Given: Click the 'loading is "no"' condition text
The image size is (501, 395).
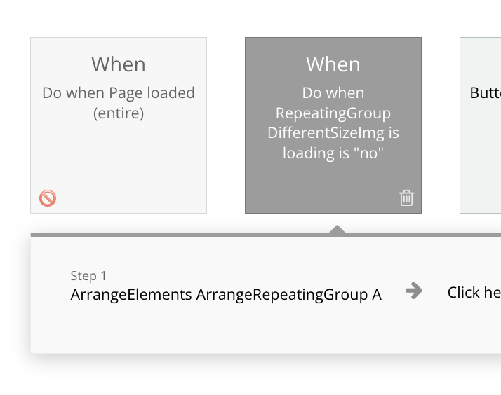Looking at the screenshot, I should 333,153.
